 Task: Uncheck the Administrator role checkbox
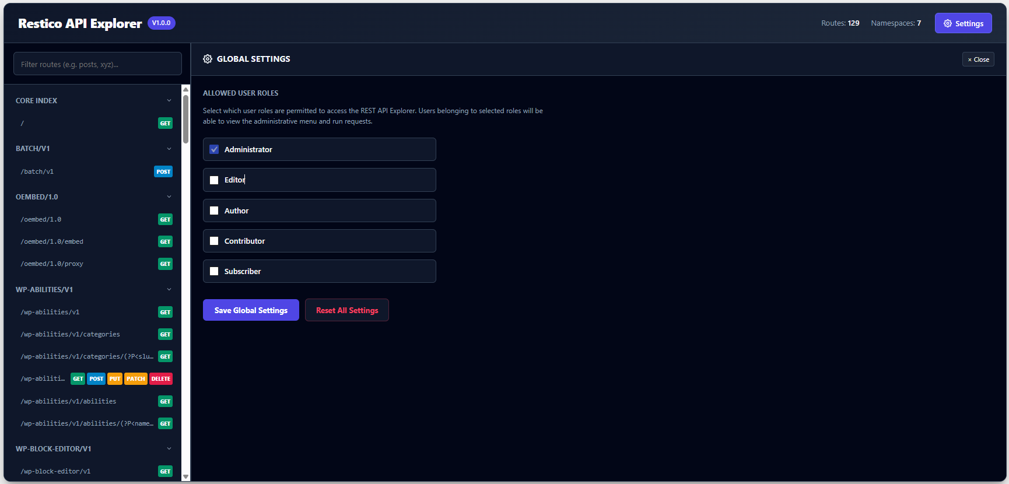pos(214,149)
